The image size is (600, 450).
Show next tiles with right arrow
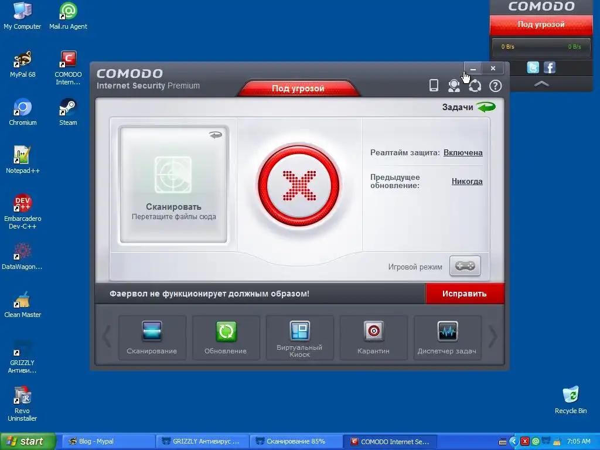click(x=493, y=337)
